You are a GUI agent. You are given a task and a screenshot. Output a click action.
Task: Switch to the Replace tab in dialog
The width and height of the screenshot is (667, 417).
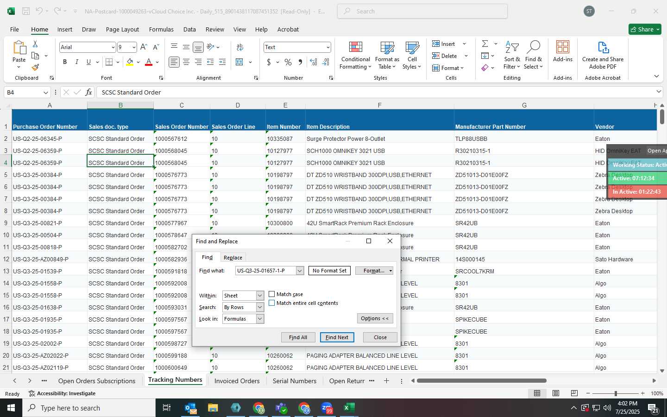pyautogui.click(x=233, y=258)
